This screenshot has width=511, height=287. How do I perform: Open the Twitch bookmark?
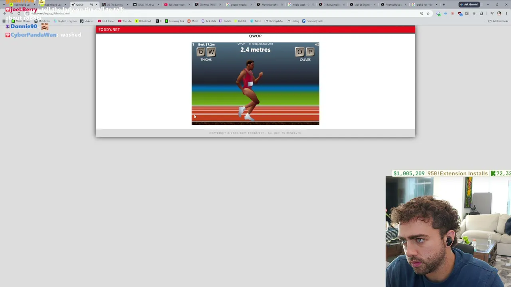click(x=225, y=21)
